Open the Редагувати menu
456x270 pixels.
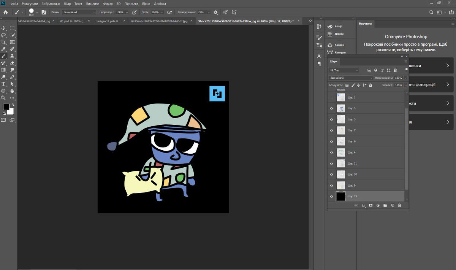tap(30, 3)
